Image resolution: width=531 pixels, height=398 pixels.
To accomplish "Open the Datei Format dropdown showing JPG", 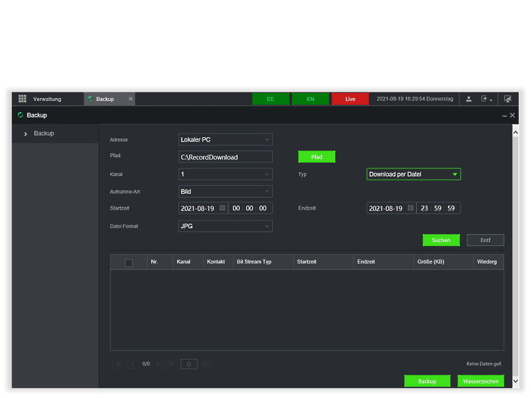I will (226, 226).
